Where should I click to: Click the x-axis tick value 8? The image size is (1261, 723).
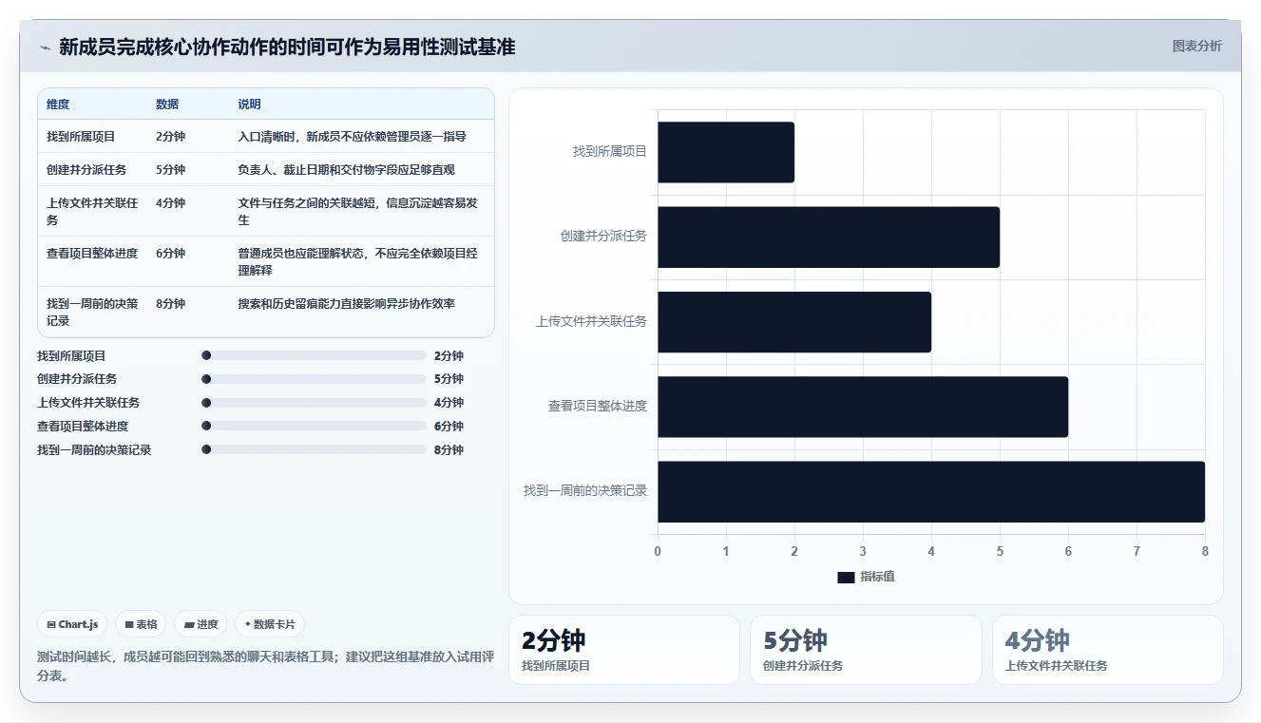[x=1205, y=551]
